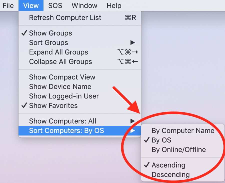
Task: Choose Descending sort order
Action: [x=183, y=174]
